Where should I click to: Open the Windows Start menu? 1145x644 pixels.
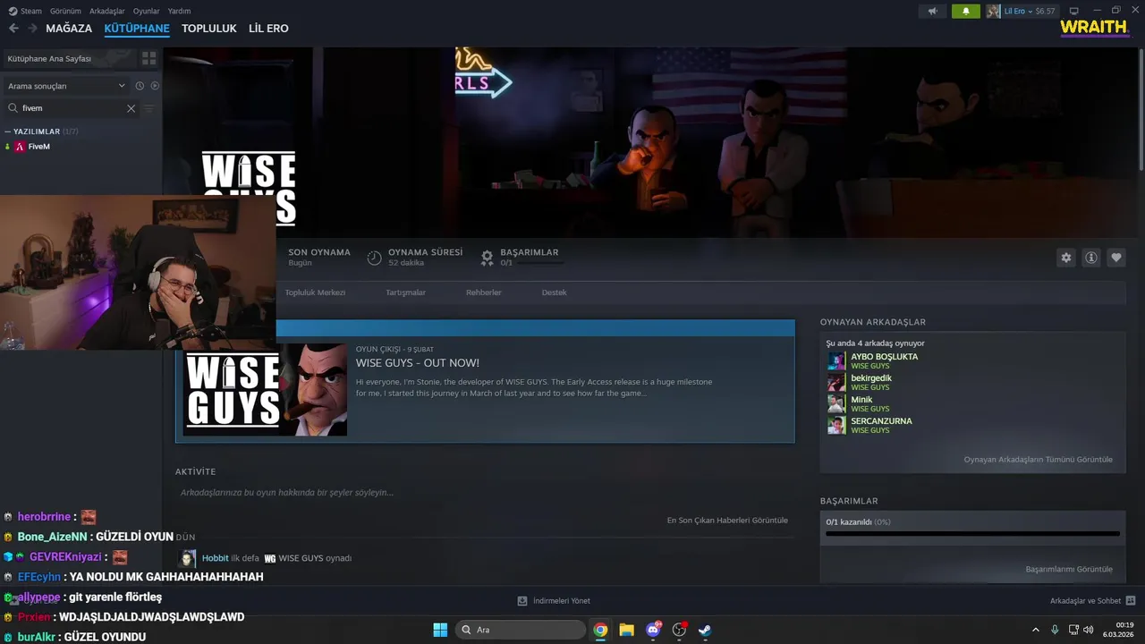click(x=440, y=630)
